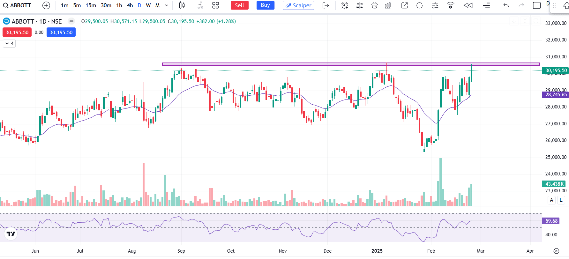The image size is (569, 259).
Task: Switch to the 5m timeframe
Action: click(x=77, y=5)
